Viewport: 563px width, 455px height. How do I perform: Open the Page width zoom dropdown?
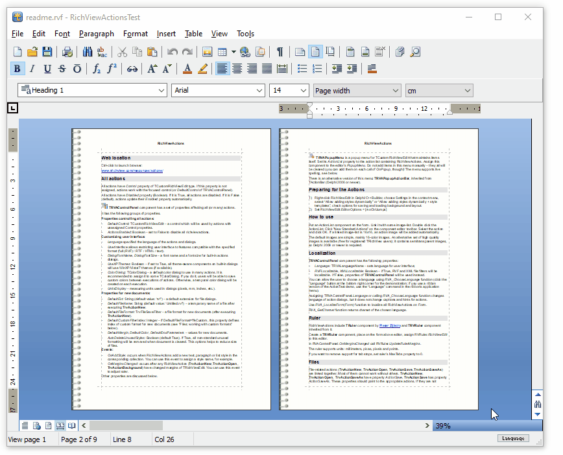(x=396, y=91)
